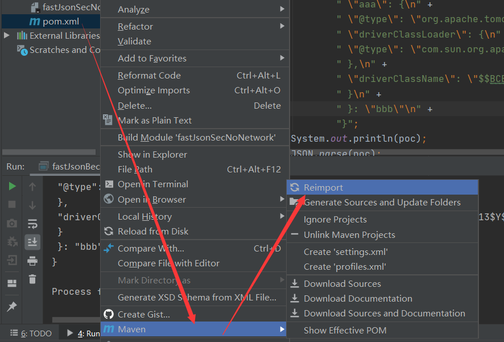Select Reformat Code from context menu

149,76
